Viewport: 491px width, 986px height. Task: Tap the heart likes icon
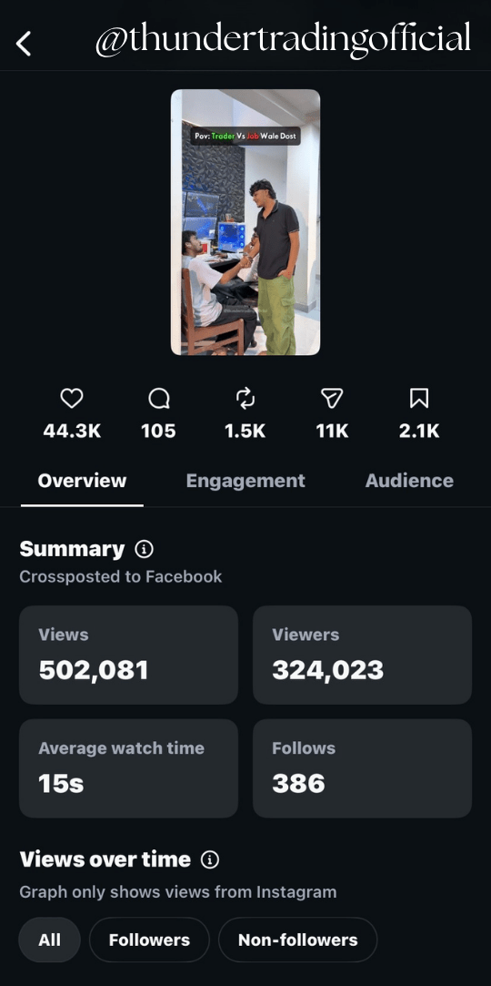pos(72,398)
